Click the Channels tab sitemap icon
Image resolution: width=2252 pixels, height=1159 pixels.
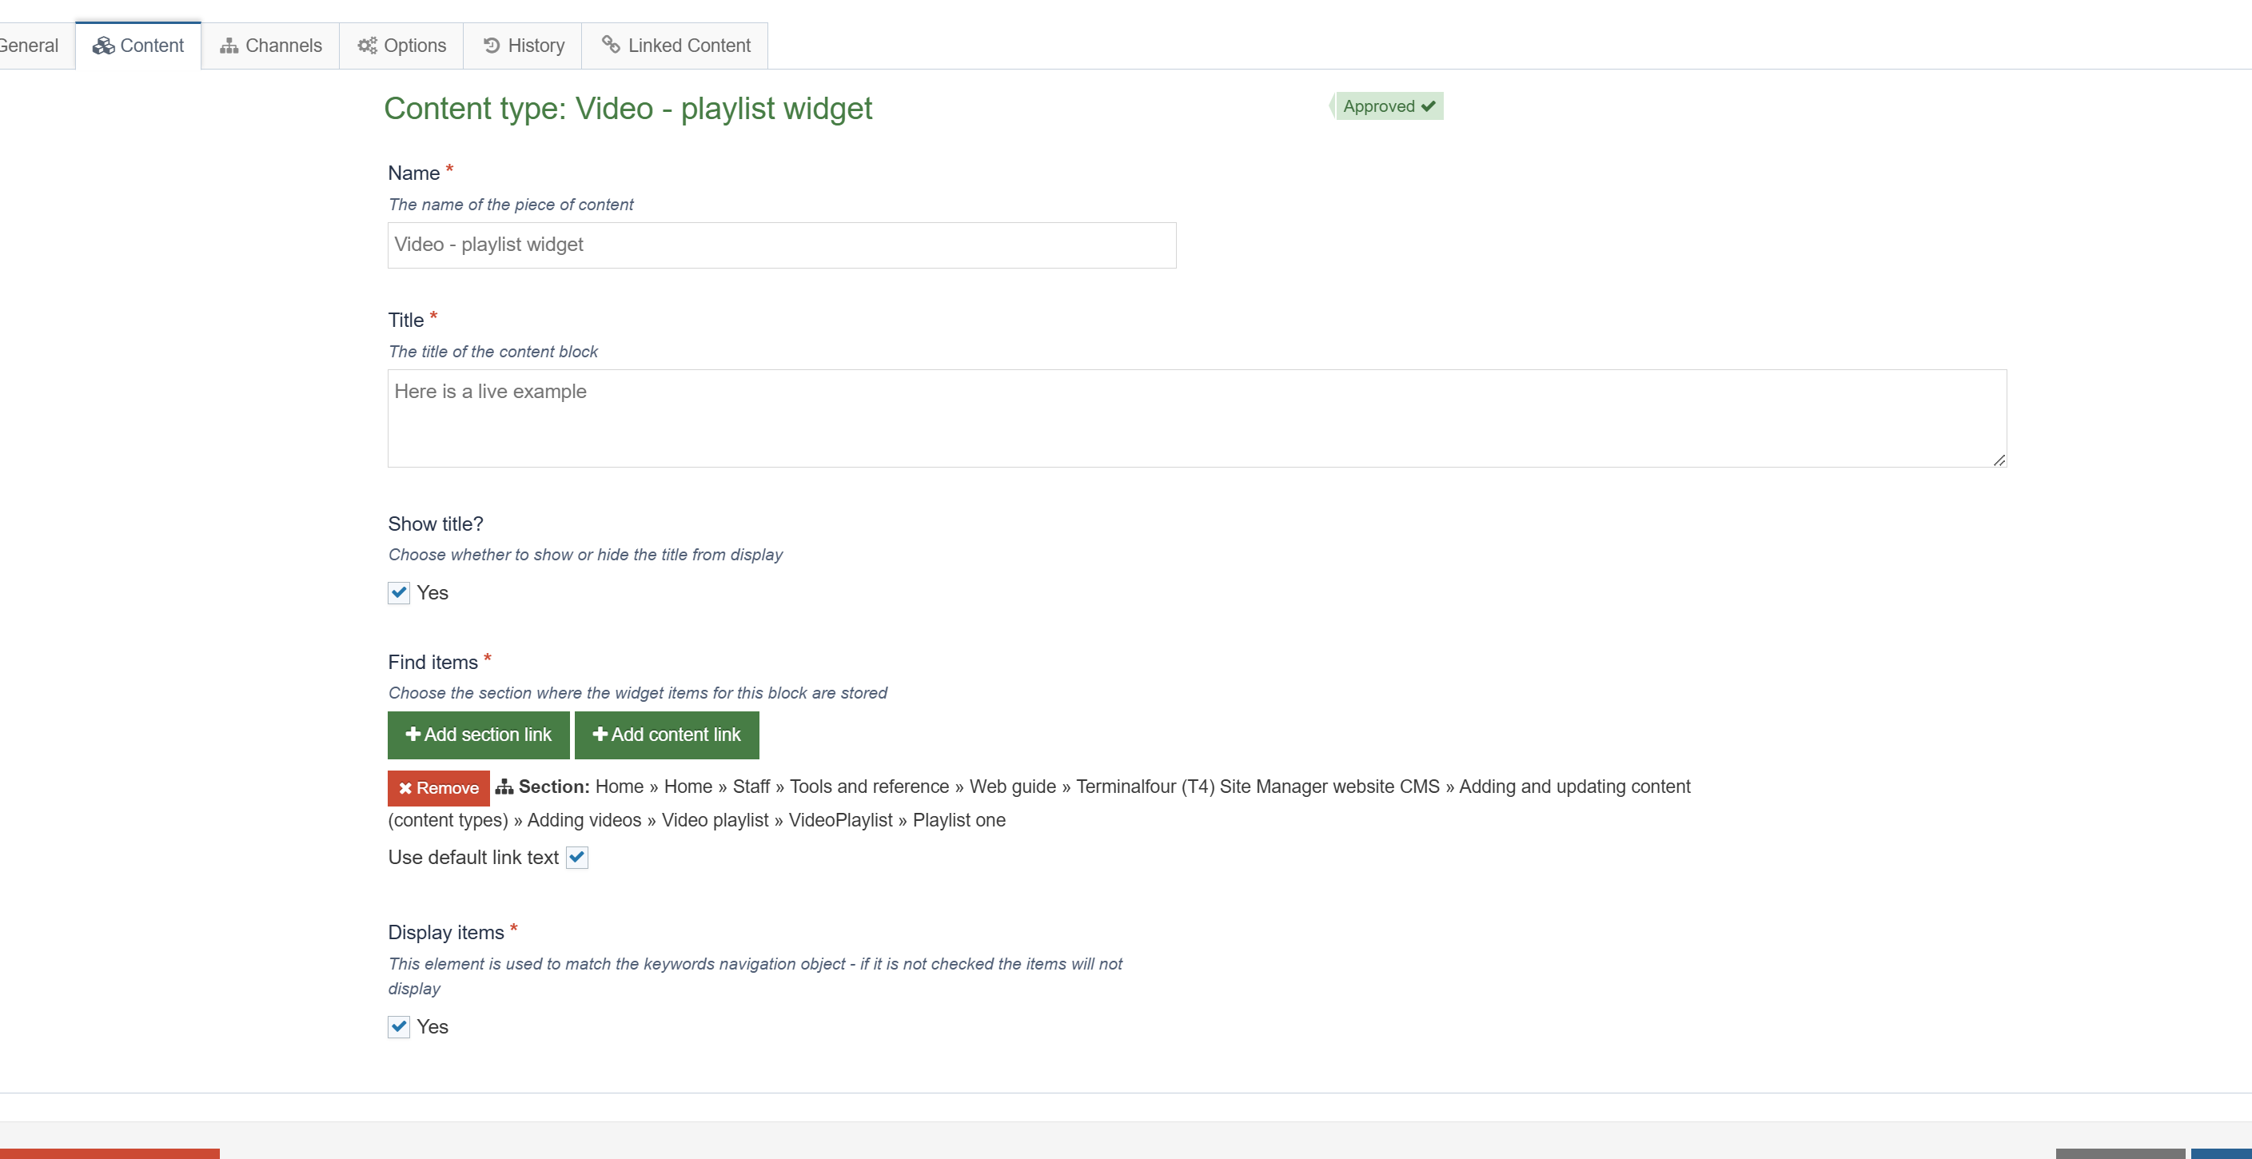[x=228, y=46]
